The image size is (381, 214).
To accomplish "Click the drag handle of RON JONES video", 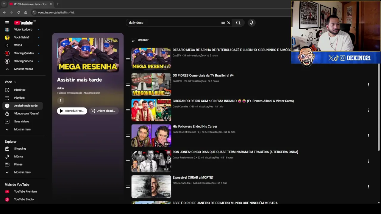I will (x=128, y=161).
